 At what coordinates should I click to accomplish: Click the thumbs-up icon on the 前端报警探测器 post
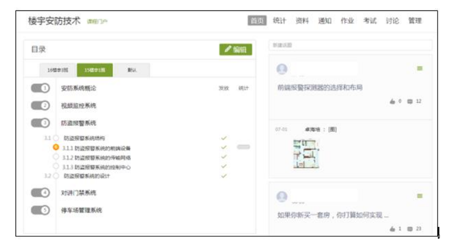coord(393,102)
